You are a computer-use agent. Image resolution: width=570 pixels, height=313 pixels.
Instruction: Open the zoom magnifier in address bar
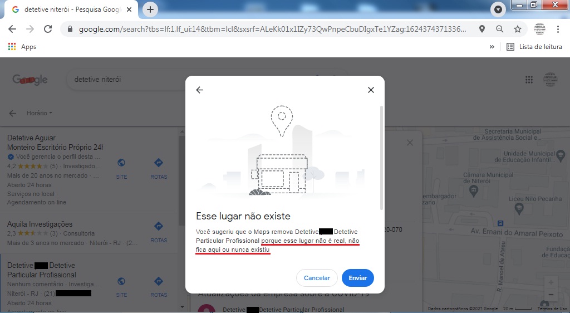[500, 29]
